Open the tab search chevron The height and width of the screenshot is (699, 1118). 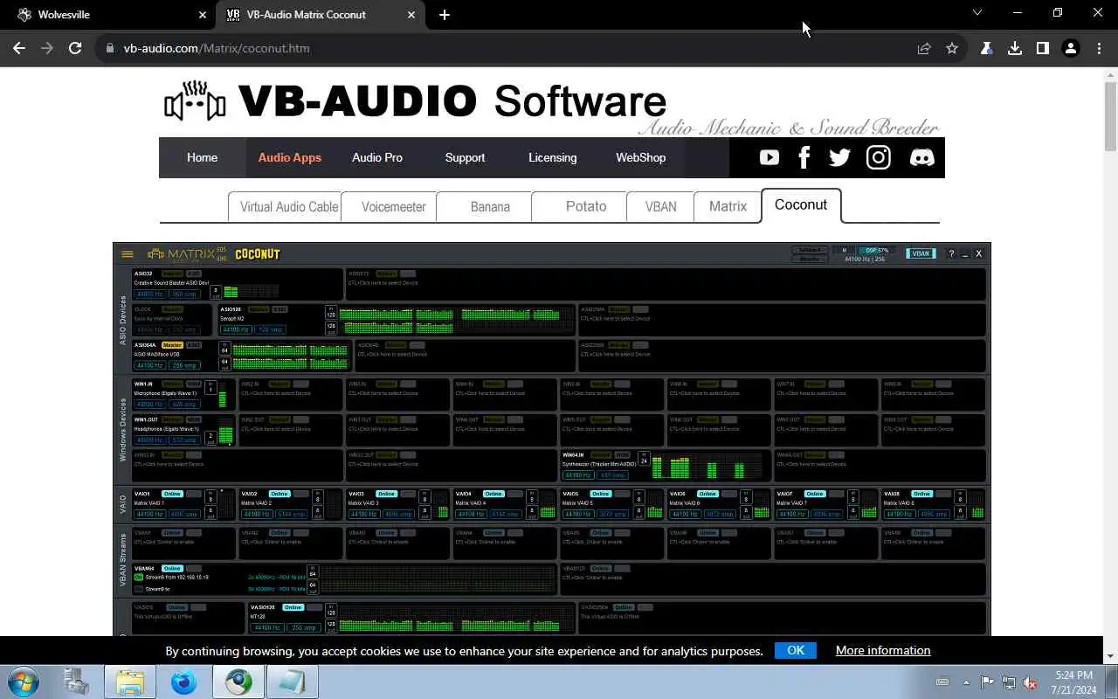[977, 13]
